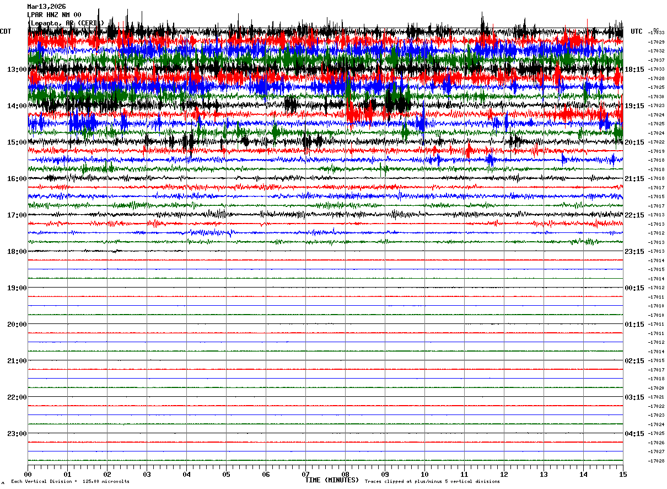Screen dimensions: 667x489
Task: Click the 00 minute axis tick label
Action: [28, 475]
